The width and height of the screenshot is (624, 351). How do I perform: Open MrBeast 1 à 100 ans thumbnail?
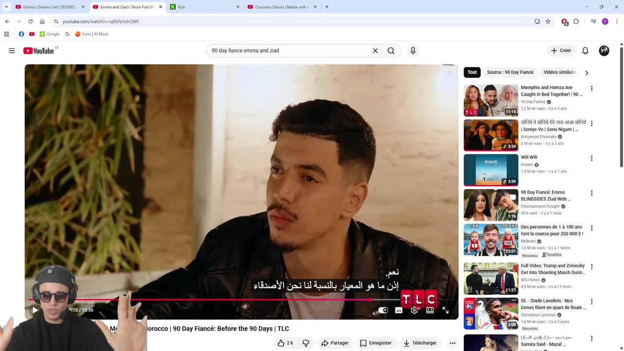point(491,240)
